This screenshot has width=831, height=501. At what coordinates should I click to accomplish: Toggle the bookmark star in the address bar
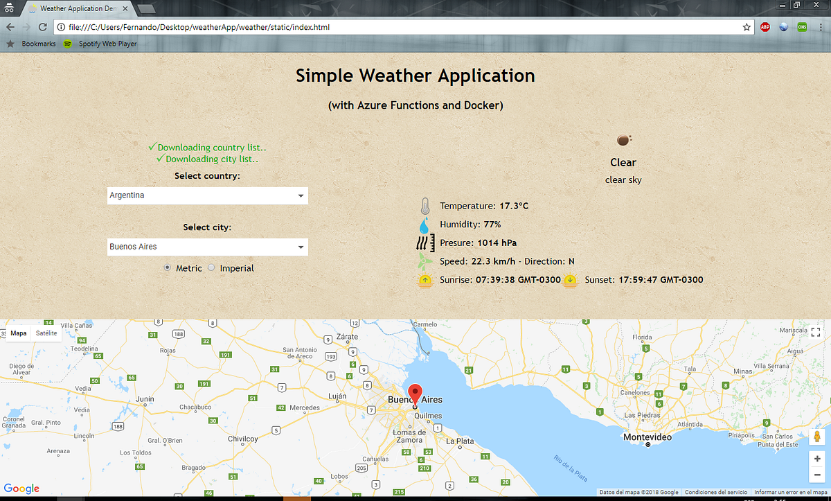(747, 27)
